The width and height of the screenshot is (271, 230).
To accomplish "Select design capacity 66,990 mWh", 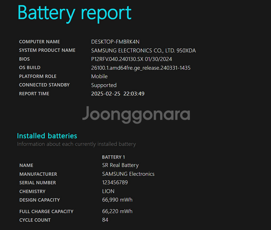I will [117, 200].
